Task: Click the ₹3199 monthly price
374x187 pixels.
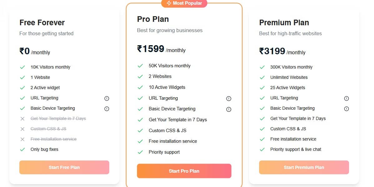Action: pyautogui.click(x=272, y=51)
